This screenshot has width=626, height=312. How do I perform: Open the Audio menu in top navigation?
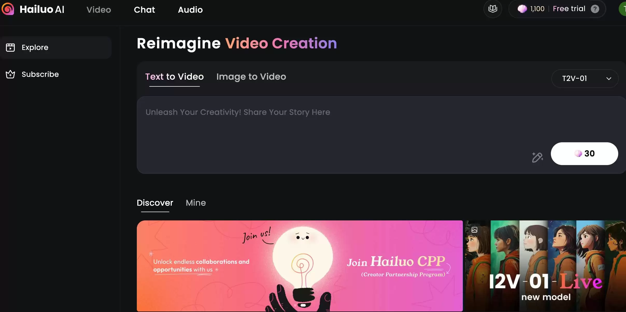190,10
